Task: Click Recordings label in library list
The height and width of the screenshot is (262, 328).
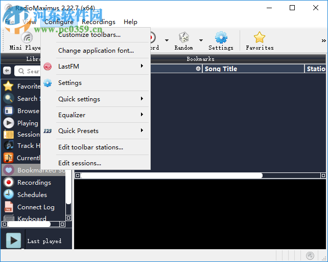Action: (x=34, y=182)
